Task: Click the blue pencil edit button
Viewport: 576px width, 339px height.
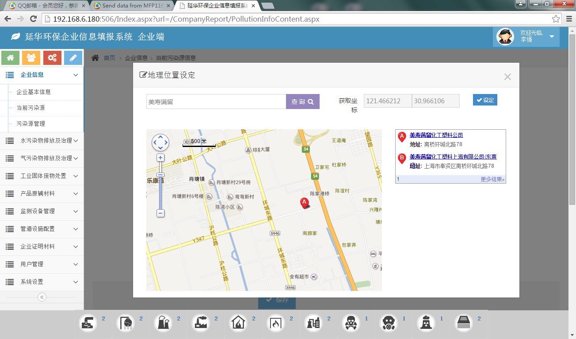Action: point(73,58)
